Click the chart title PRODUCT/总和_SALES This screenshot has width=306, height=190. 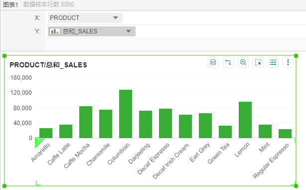(x=48, y=65)
